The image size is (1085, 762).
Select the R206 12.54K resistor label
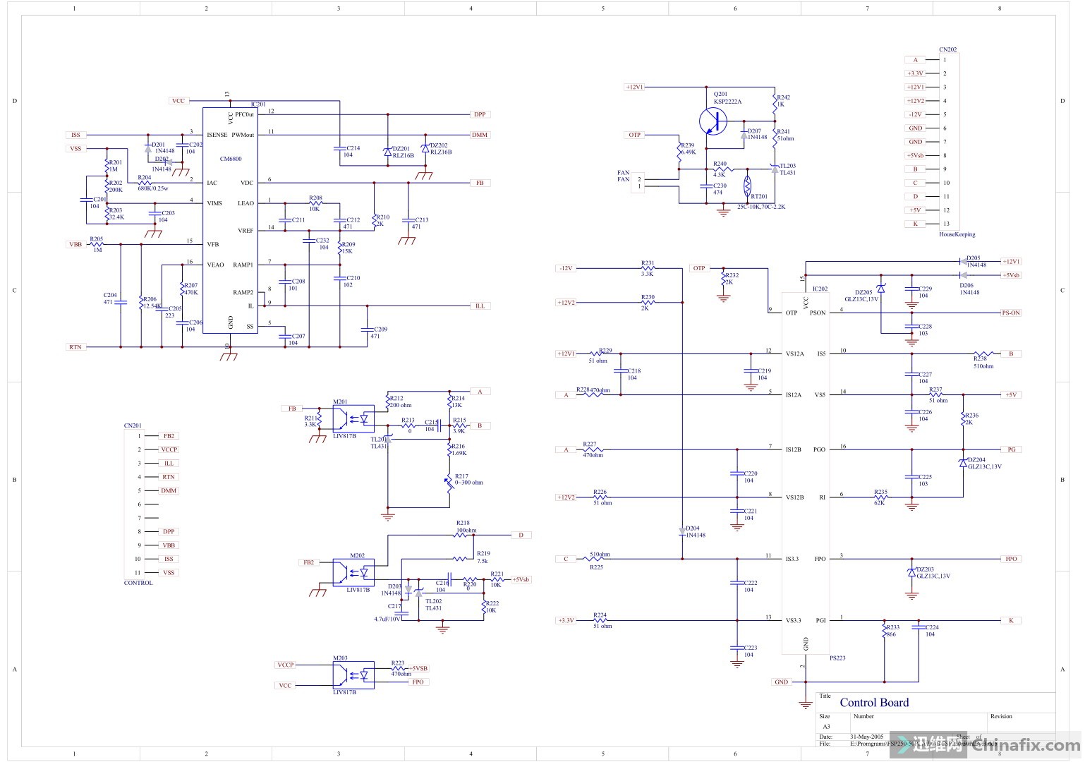coord(152,303)
